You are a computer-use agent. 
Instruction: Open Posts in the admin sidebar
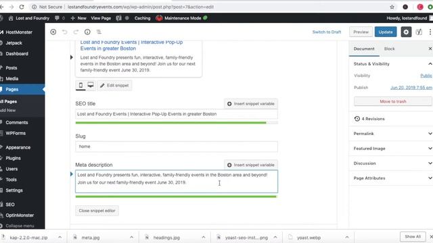[12, 67]
